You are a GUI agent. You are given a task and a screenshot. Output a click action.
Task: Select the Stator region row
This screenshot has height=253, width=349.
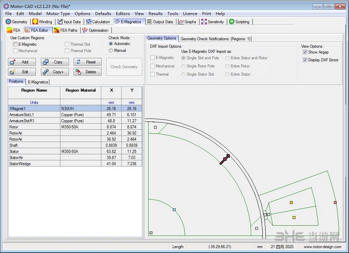click(x=75, y=151)
